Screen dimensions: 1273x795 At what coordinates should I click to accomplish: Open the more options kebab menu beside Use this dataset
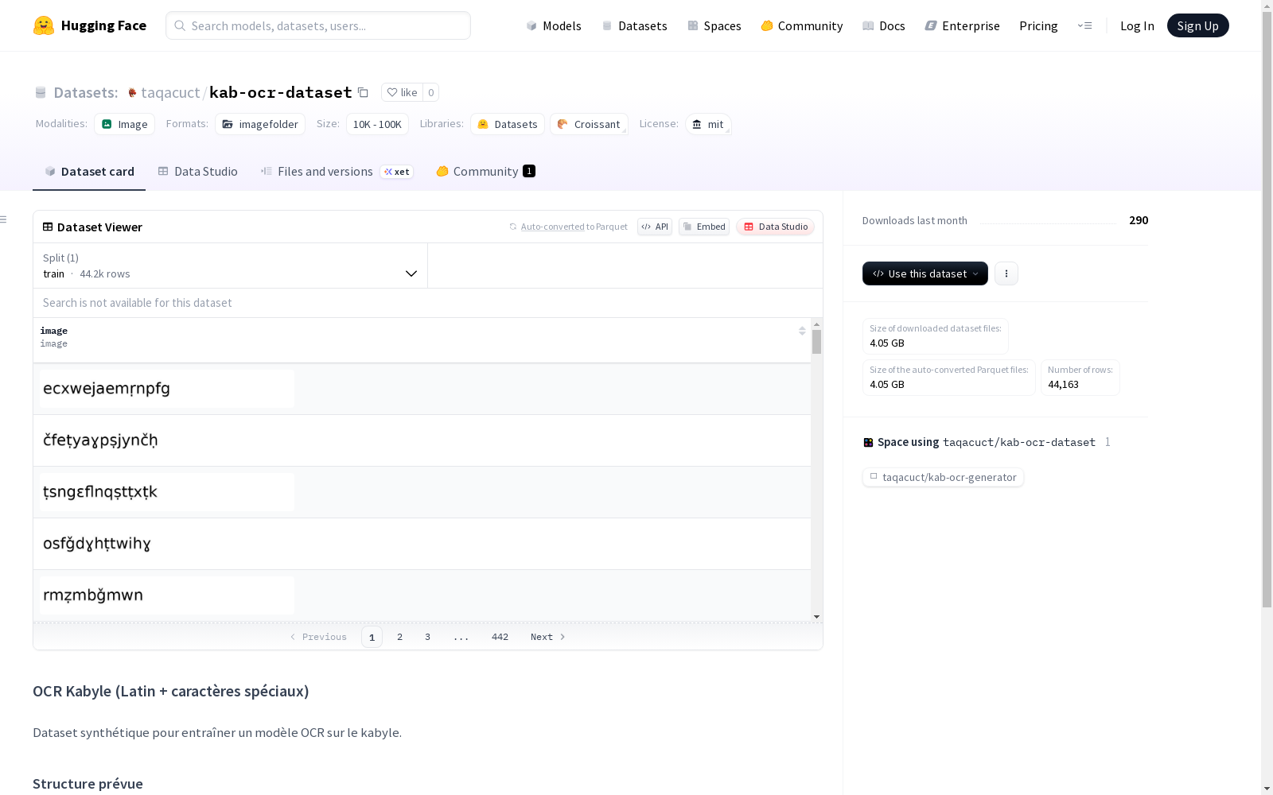[x=1006, y=273]
